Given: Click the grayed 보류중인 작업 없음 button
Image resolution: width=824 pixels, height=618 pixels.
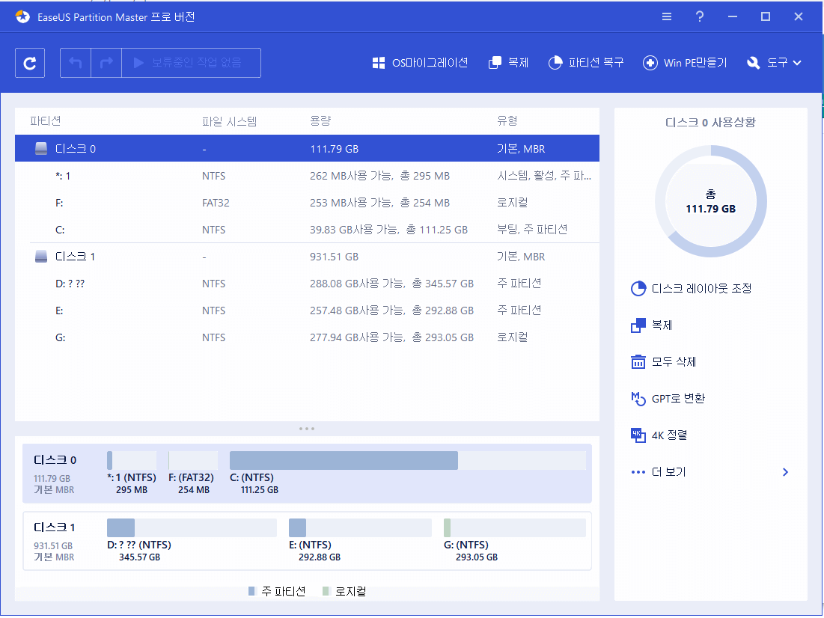Looking at the screenshot, I should [x=192, y=63].
